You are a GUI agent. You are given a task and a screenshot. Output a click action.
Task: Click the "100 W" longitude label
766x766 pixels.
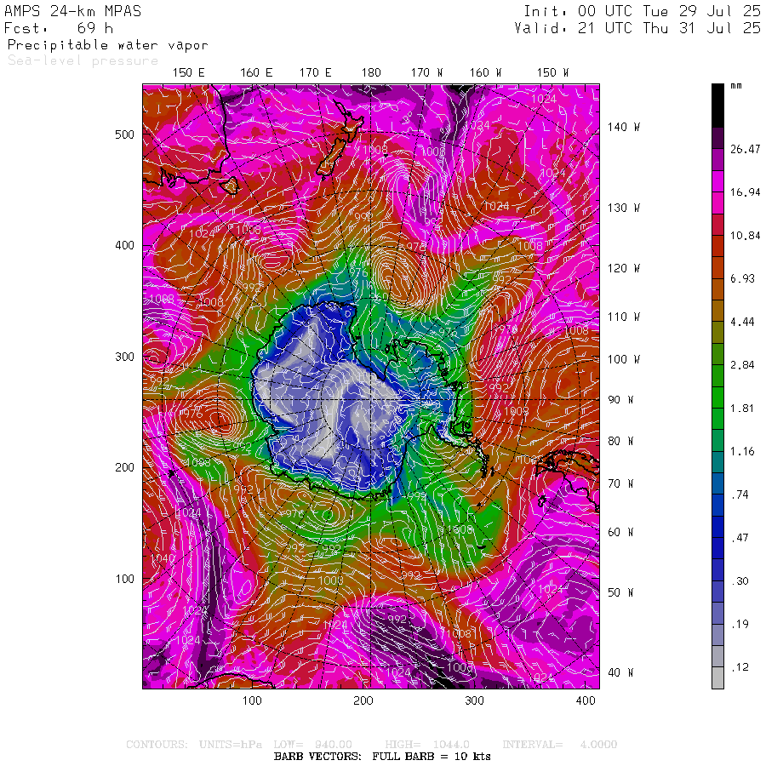623,359
